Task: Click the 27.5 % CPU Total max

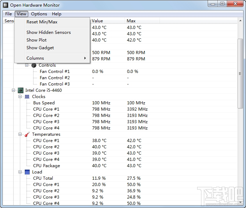Action: [134, 178]
